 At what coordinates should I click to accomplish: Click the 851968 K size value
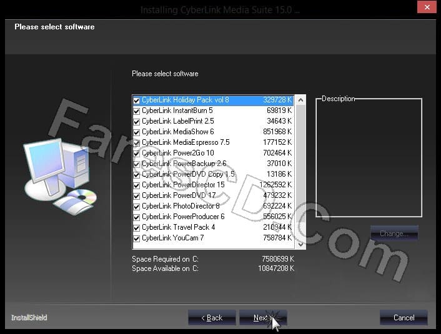277,132
